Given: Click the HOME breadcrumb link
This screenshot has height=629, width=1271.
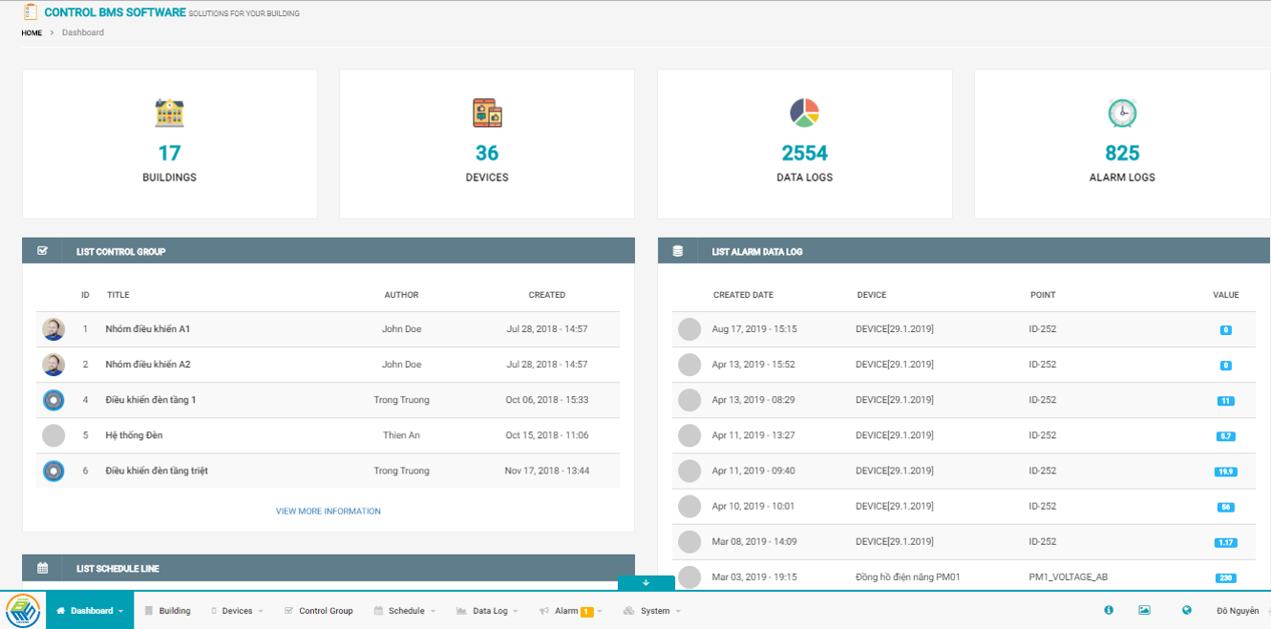Looking at the screenshot, I should pos(32,32).
